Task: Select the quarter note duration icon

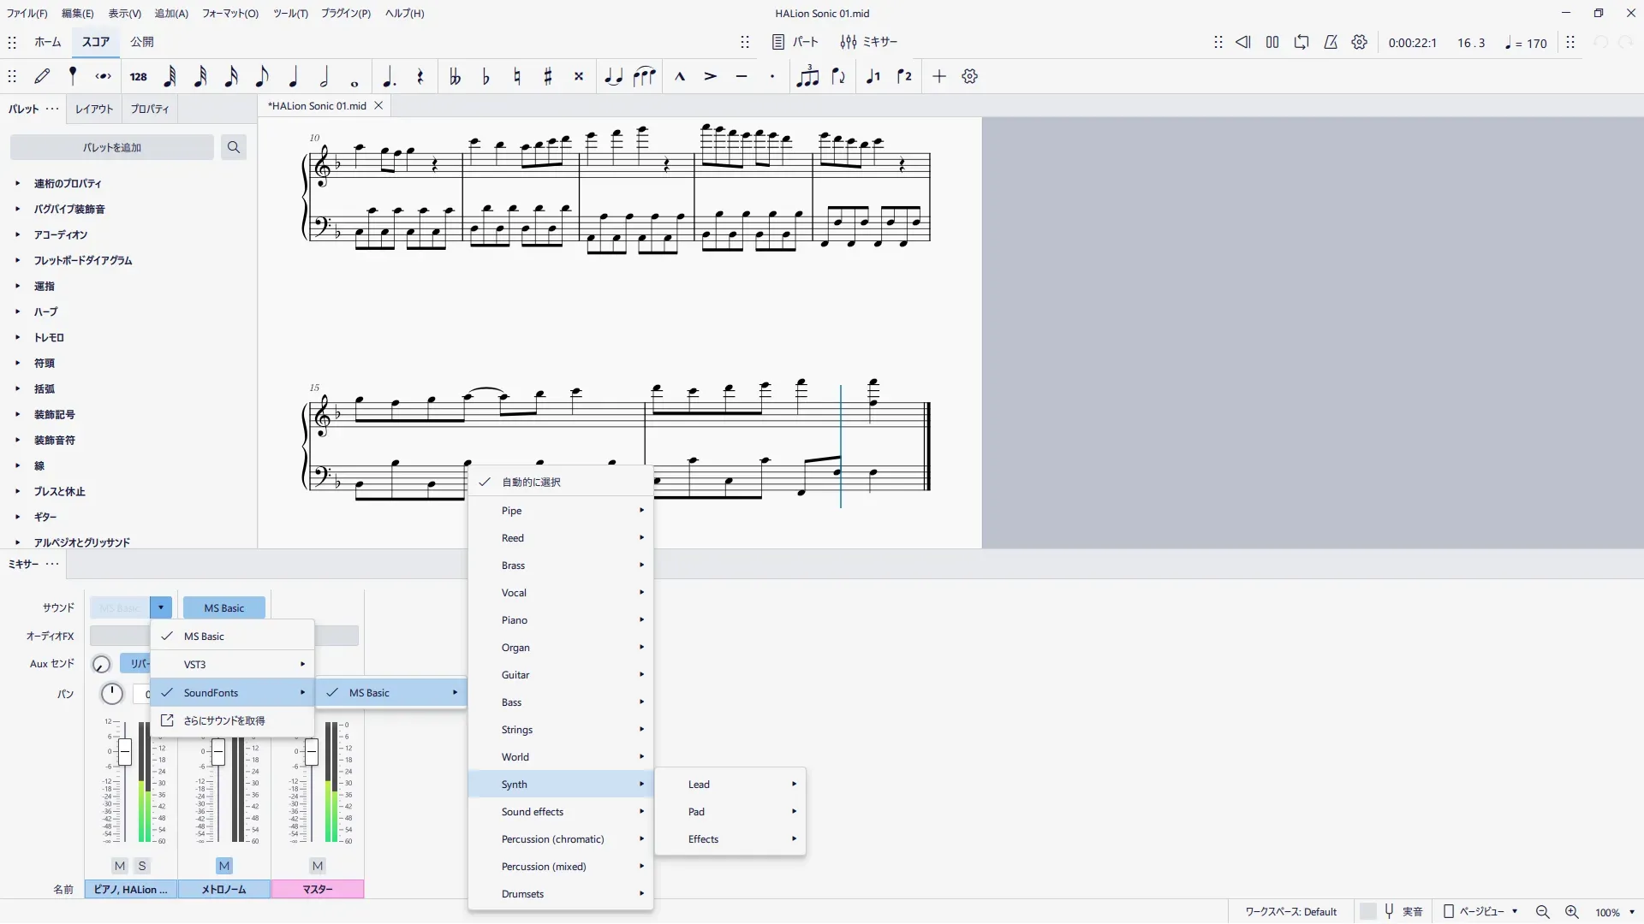Action: point(294,77)
